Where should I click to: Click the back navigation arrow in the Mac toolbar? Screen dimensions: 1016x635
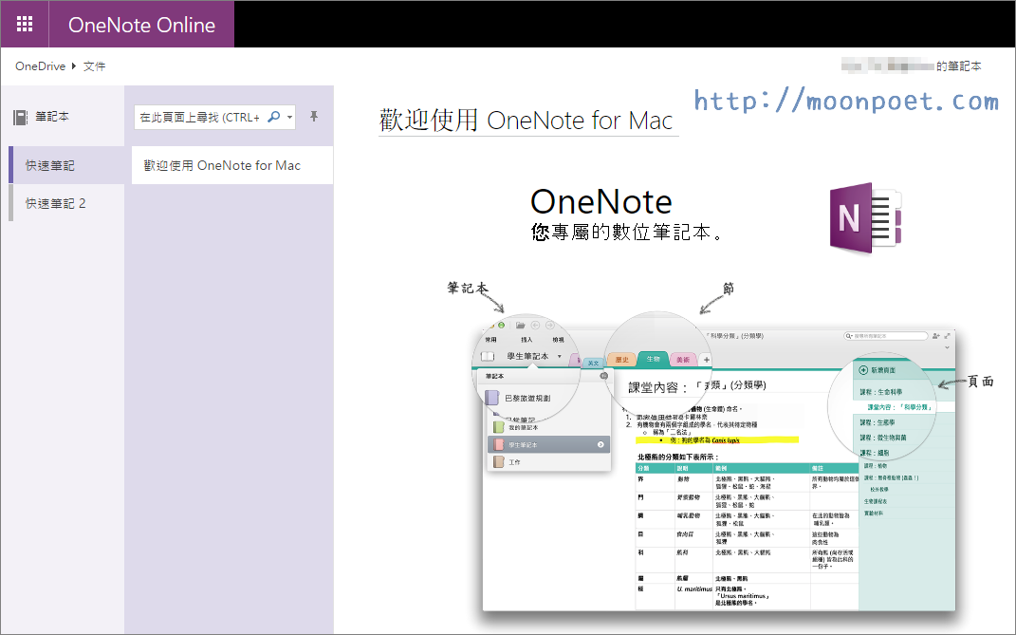pyautogui.click(x=535, y=325)
